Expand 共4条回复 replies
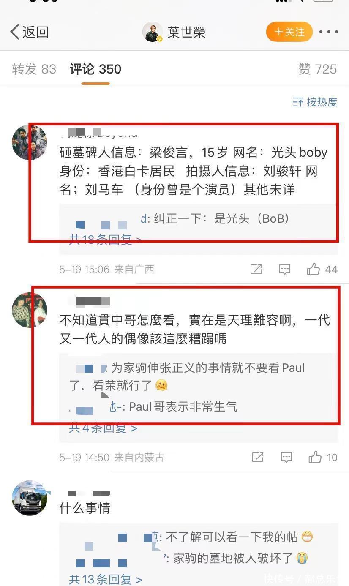Screen dimensions: 349x586 click(x=103, y=428)
